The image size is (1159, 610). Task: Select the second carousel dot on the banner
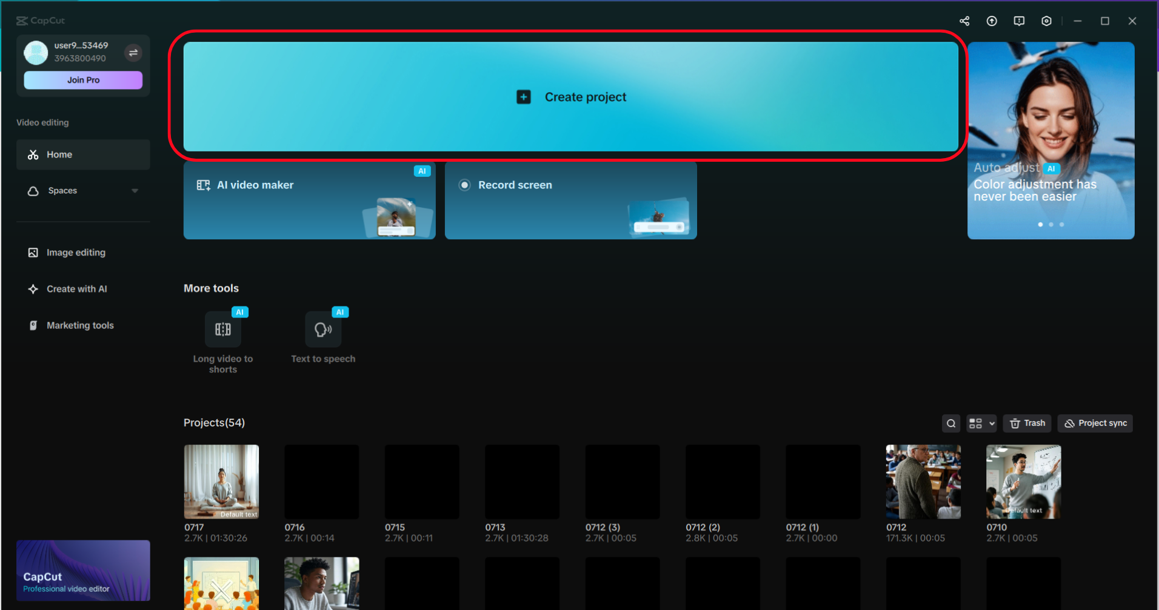1050,224
